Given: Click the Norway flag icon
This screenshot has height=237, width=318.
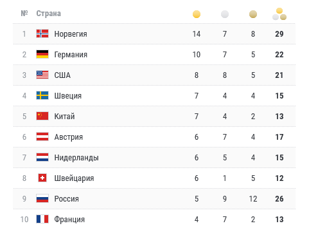Looking at the screenshot, I should click(x=42, y=33).
